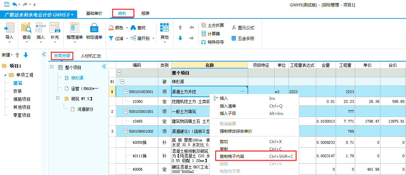Click the 导入 import icon

coord(9,28)
